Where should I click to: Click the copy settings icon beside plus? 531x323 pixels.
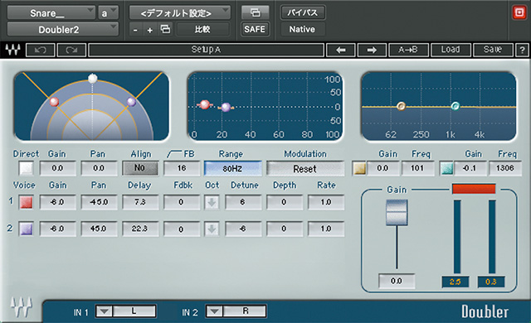click(x=165, y=29)
